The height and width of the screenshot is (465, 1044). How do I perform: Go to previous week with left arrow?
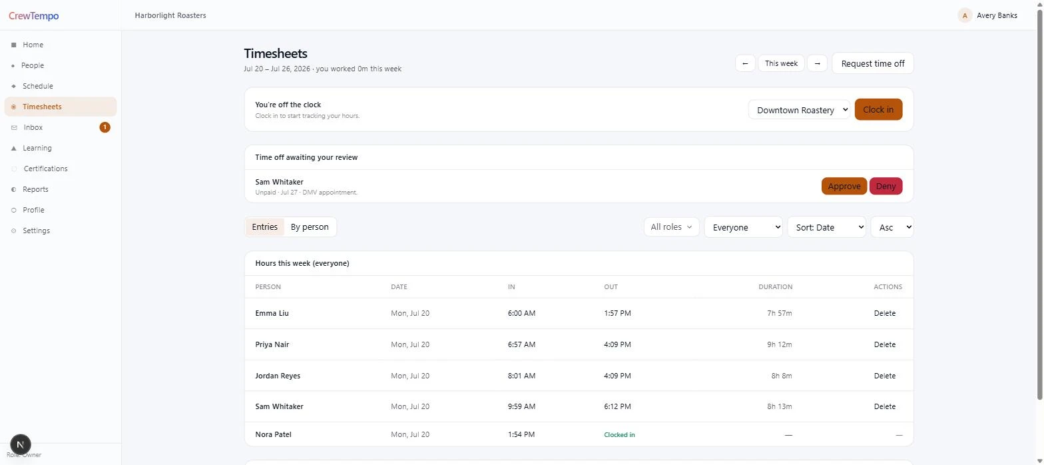click(745, 63)
